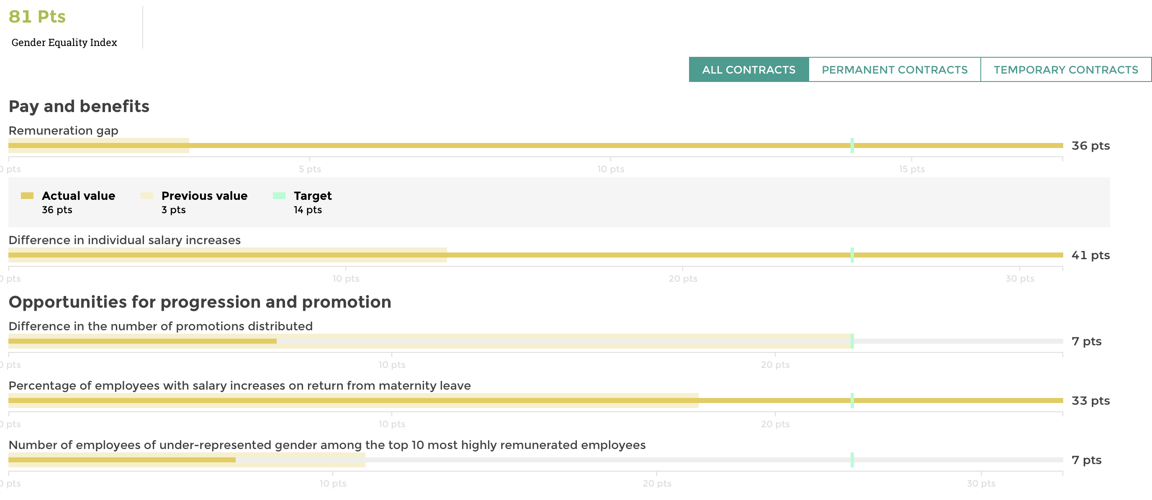Viewport: 1152px width, 500px height.
Task: Select the All Contracts tab
Action: tap(748, 70)
